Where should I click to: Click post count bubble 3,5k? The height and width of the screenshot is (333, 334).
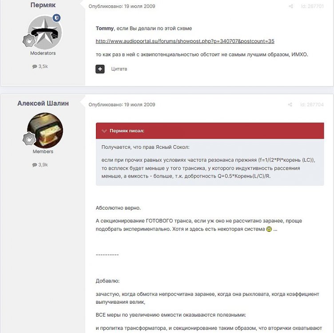pyautogui.click(x=40, y=67)
